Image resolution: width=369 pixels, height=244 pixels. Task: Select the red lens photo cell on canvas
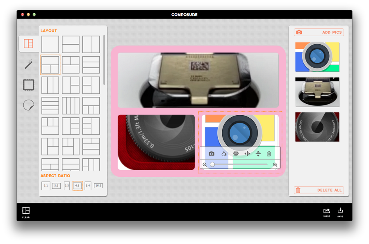click(156, 142)
